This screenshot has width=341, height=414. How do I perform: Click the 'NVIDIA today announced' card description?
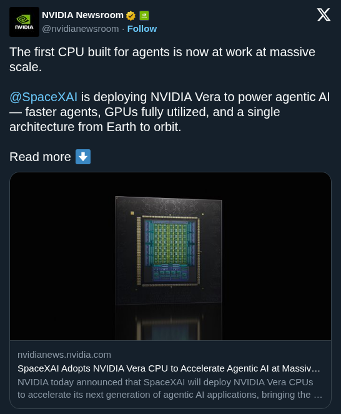(170, 388)
